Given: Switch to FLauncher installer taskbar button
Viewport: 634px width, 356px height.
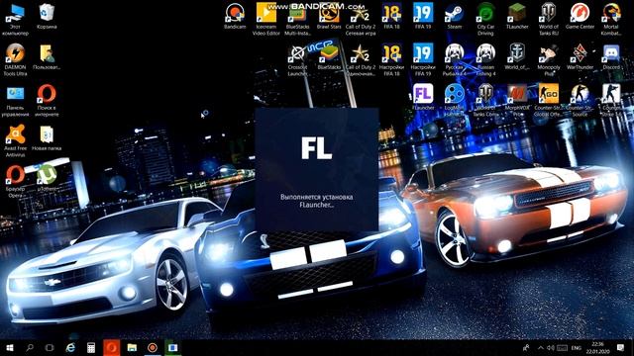Looking at the screenshot, I should 172,347.
